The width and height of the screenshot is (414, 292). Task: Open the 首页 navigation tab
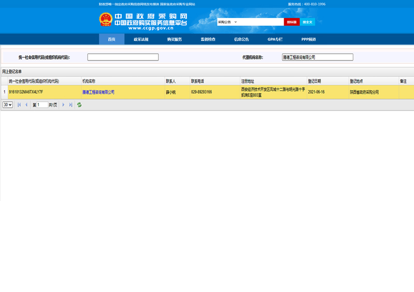(111, 39)
